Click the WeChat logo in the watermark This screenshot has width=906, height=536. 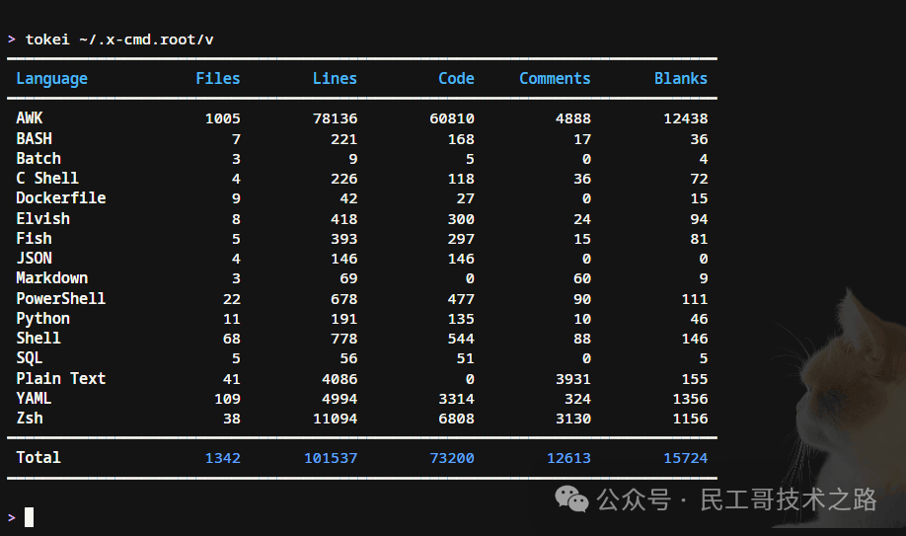572,498
